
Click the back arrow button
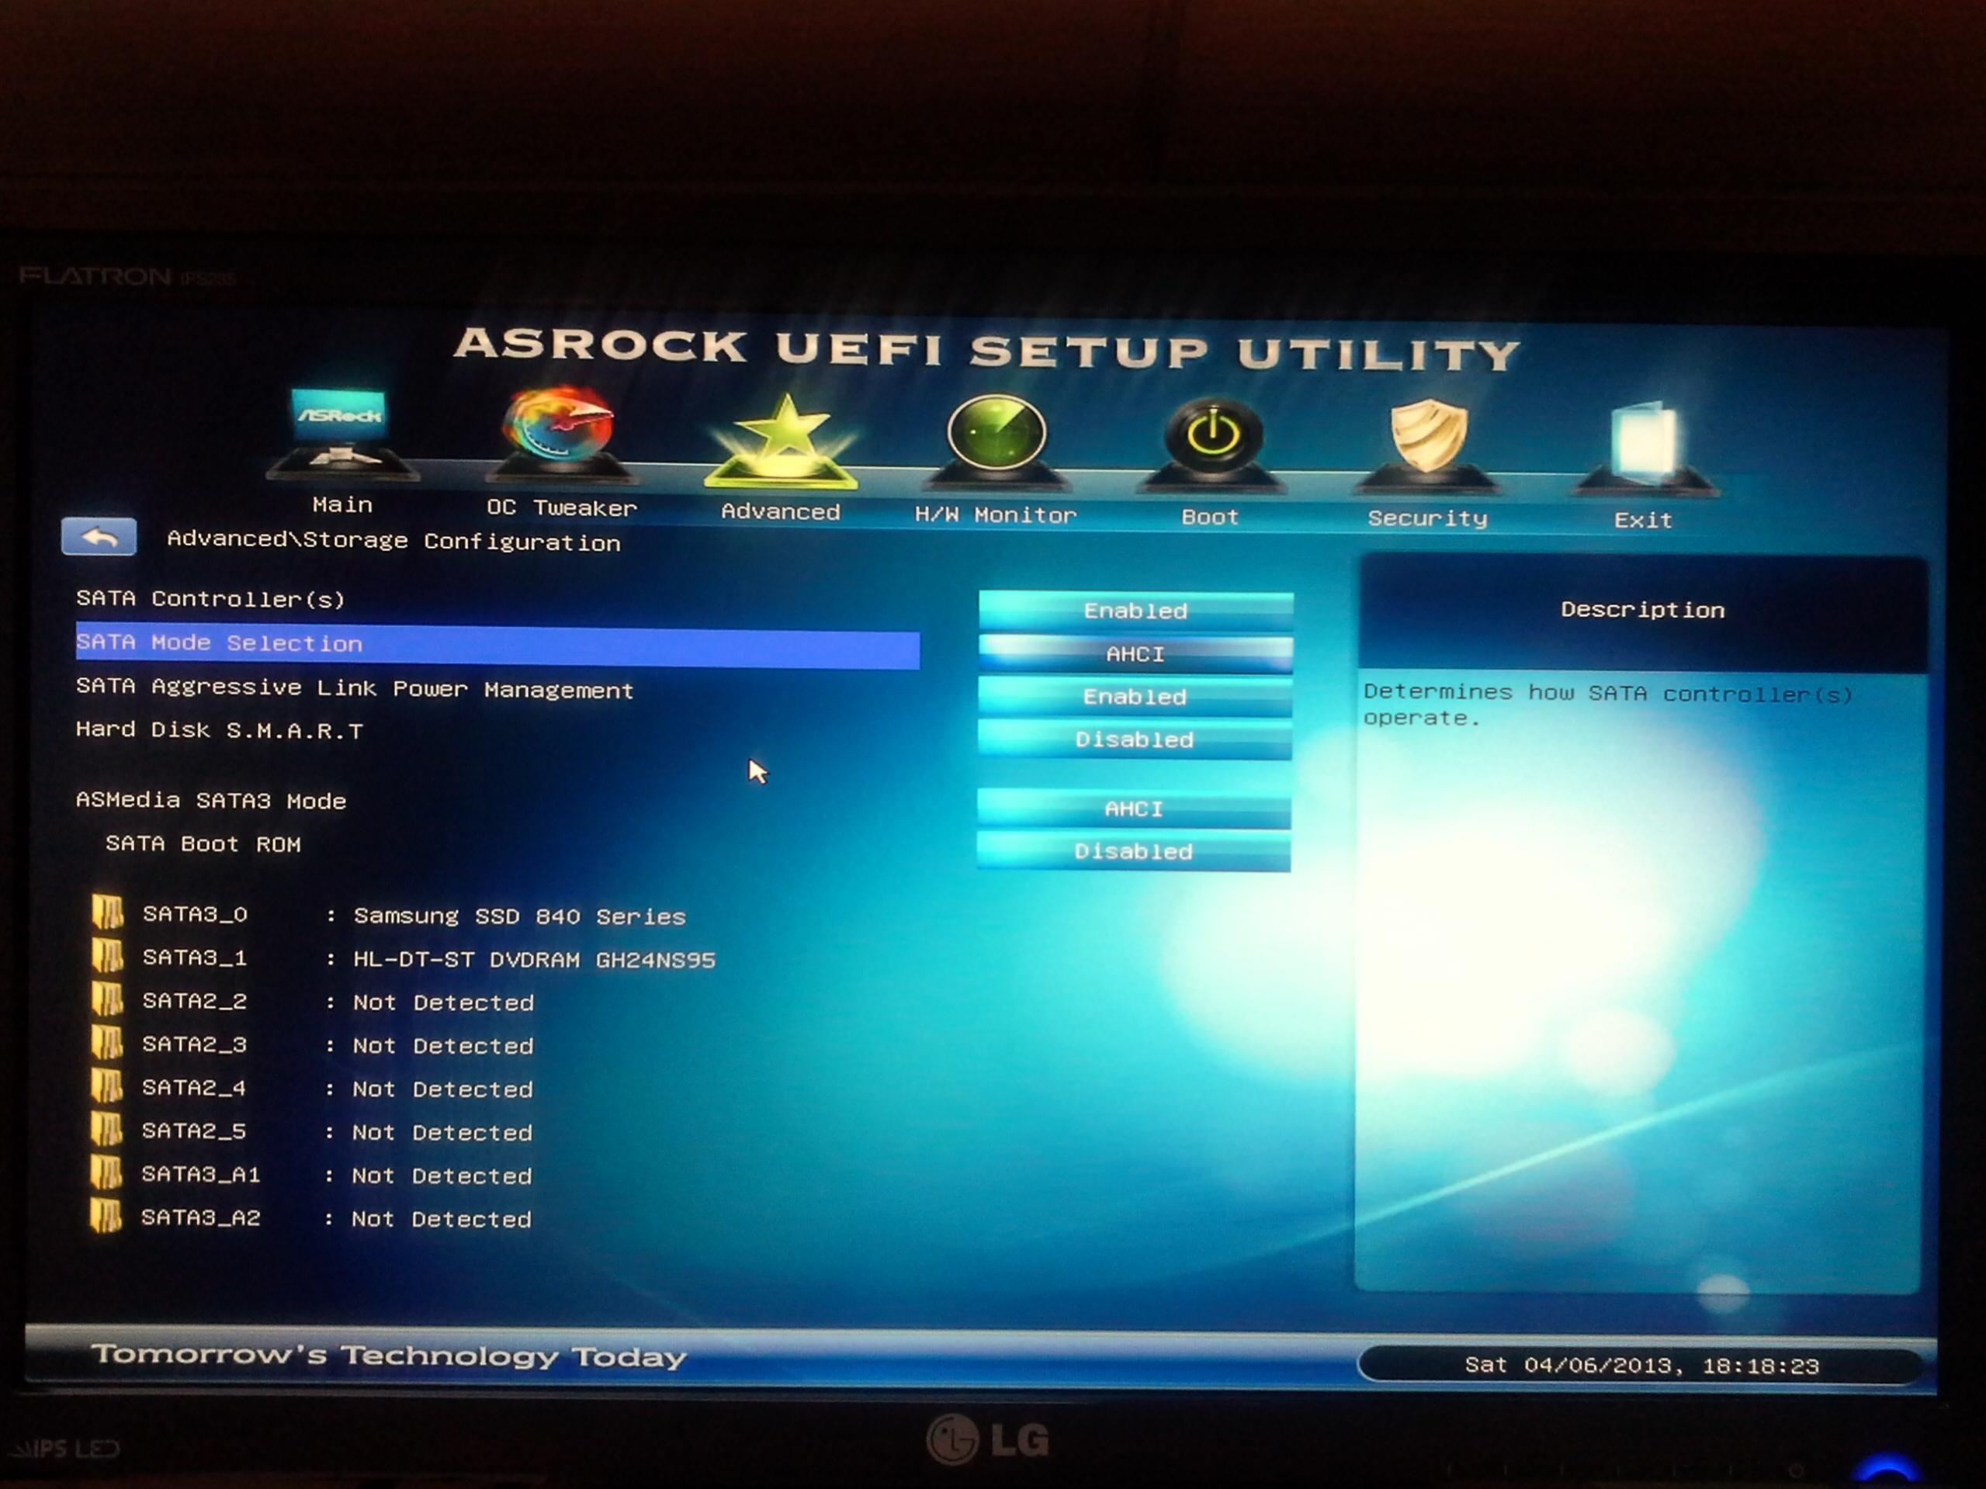[99, 537]
